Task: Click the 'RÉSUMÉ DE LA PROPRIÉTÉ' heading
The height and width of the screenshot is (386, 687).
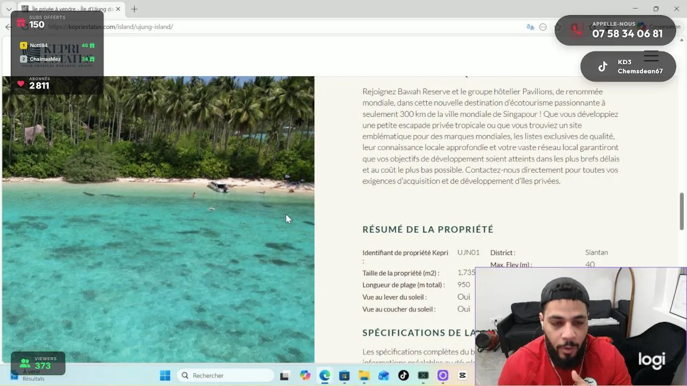Action: point(428,229)
